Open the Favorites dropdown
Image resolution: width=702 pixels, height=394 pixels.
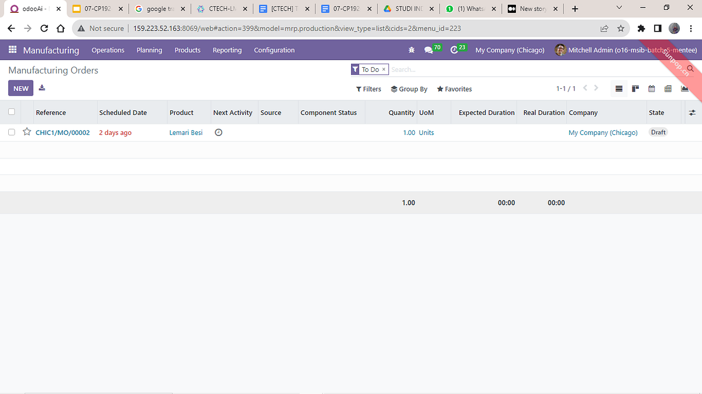454,89
